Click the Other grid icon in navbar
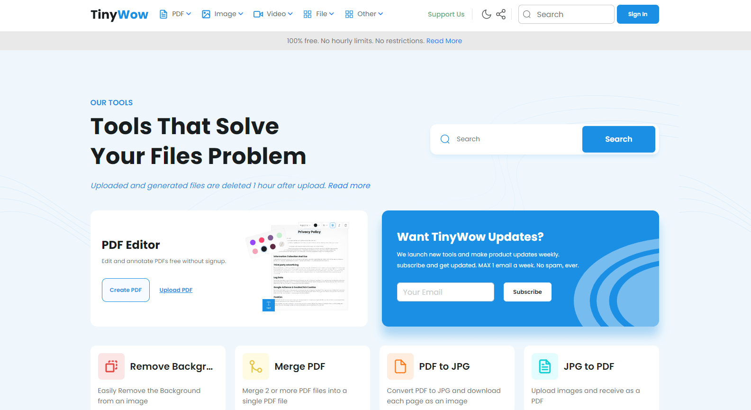 pyautogui.click(x=349, y=14)
